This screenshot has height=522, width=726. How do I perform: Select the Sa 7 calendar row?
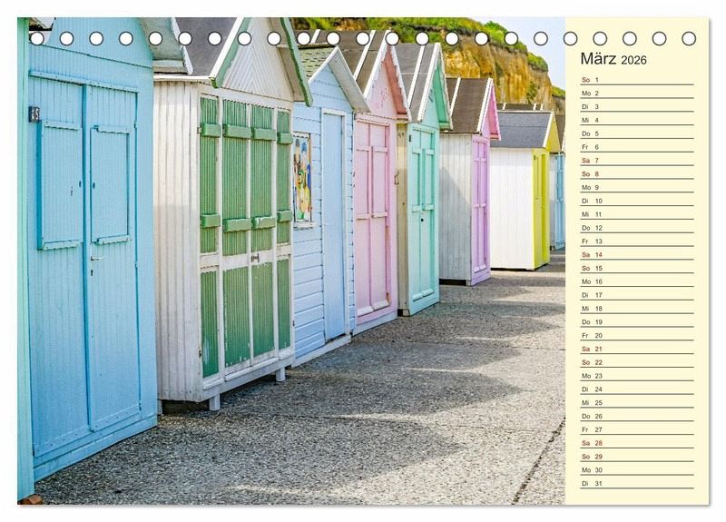pos(637,161)
